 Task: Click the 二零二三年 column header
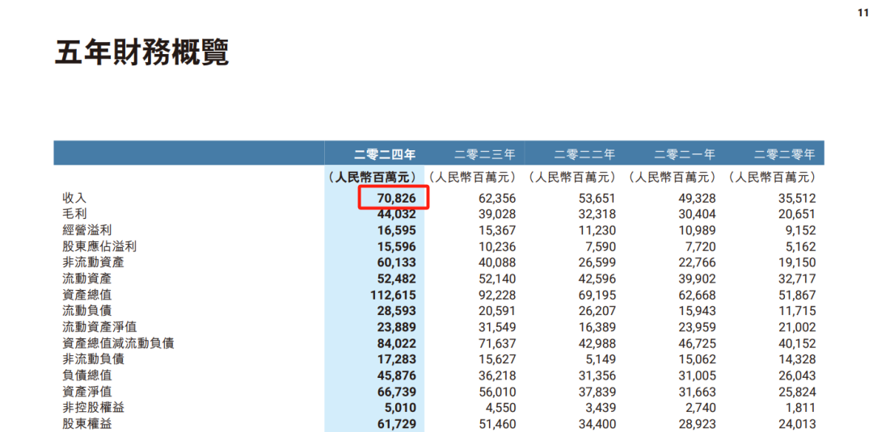point(485,153)
